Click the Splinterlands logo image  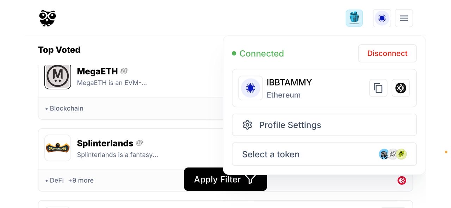(58, 148)
